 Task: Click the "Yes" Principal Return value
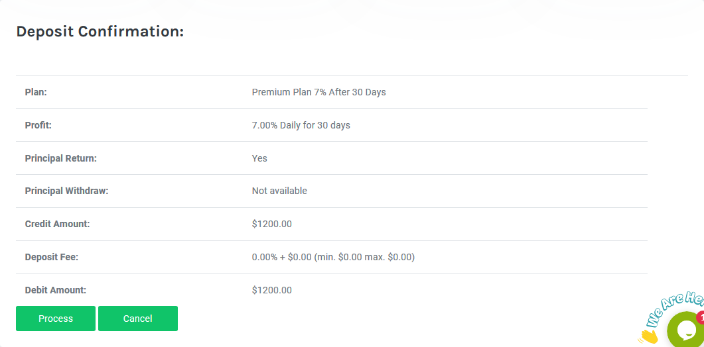click(259, 158)
